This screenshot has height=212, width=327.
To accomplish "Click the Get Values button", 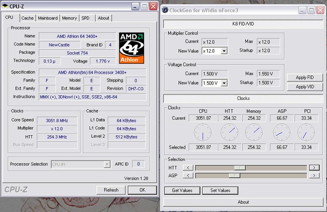I will (182, 190).
